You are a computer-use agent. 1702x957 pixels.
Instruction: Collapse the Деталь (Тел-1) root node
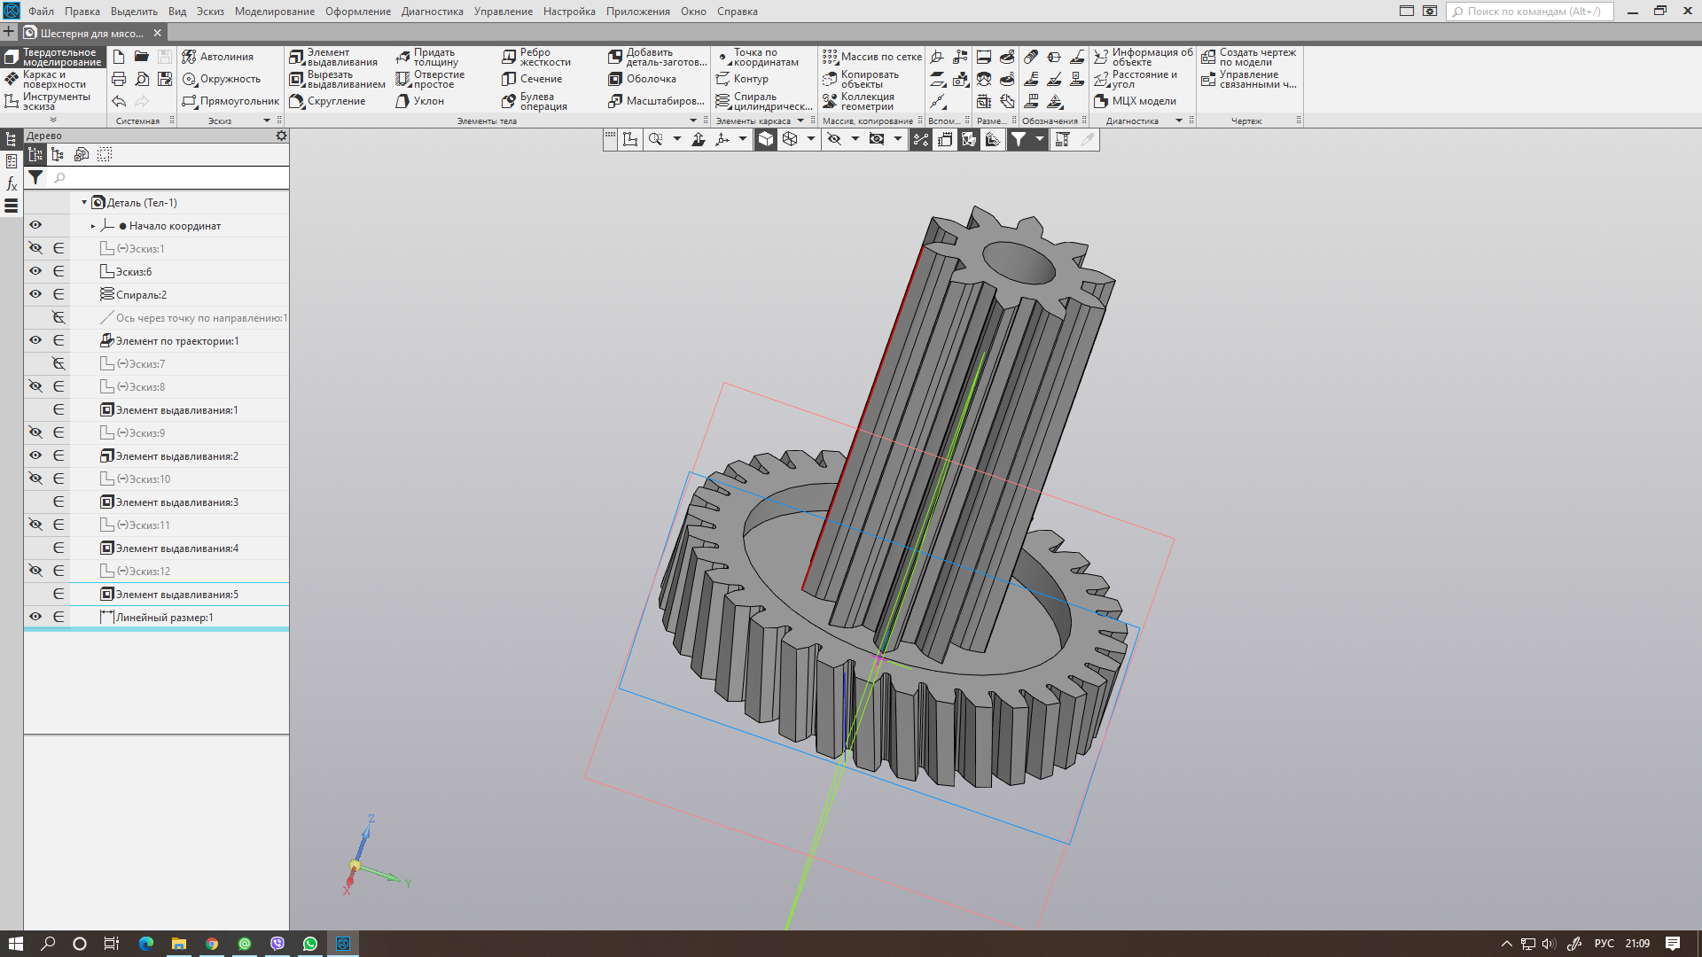(x=84, y=203)
